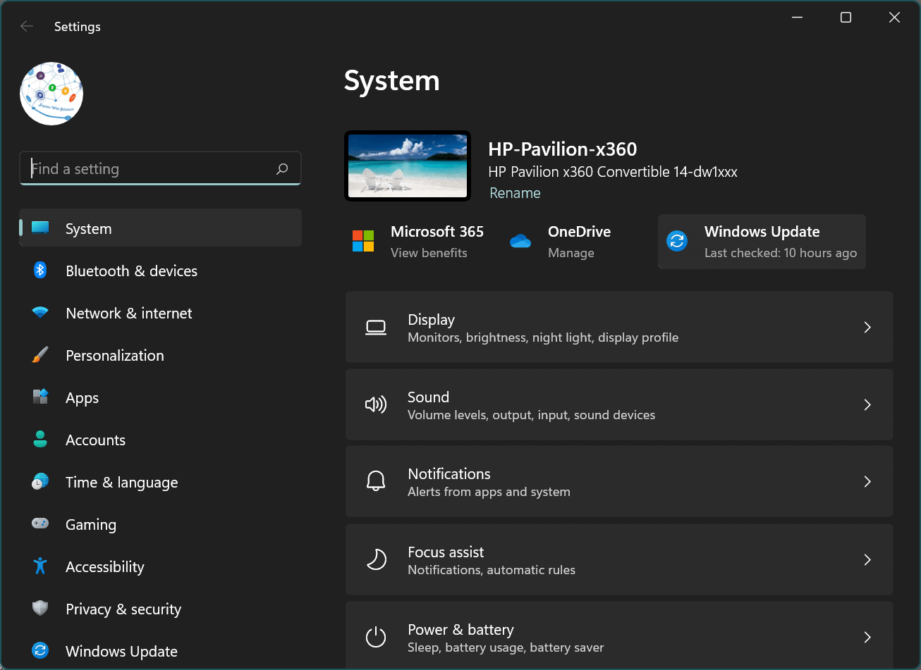Click the HP Pavilion x360 Convertible model text
This screenshot has width=921, height=670.
click(x=613, y=172)
